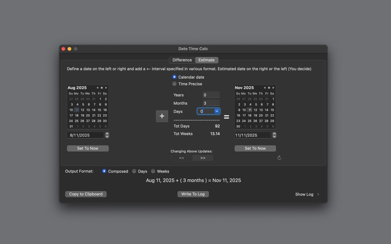Click Set To Now under right calendar

255,148
